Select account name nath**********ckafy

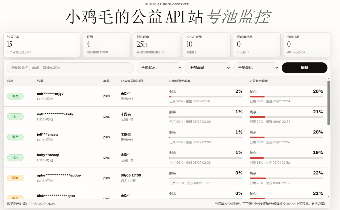click(x=55, y=114)
